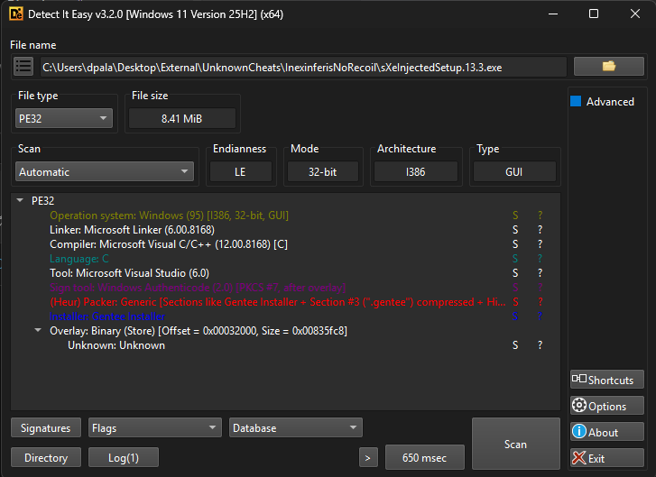Click S link on Operation system row
656x477 pixels.
point(515,216)
